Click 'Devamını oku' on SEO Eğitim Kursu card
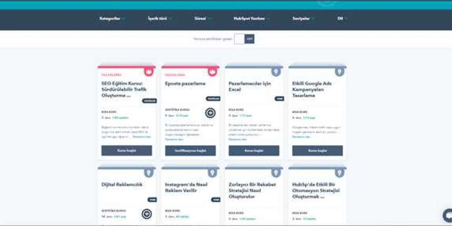Image resolution: width=452 pixels, height=226 pixels. (x=142, y=136)
